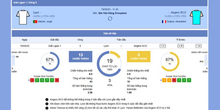
Task: Click the left arrow on Angers' form strip
Action: (x=161, y=80)
